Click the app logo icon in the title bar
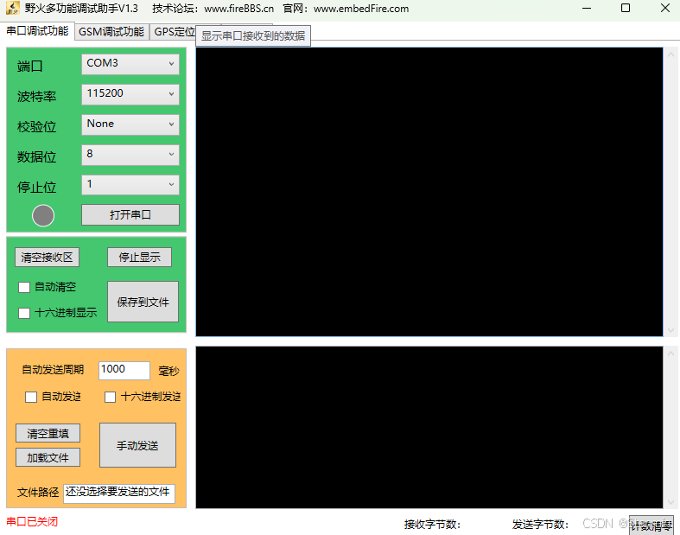The height and width of the screenshot is (535, 680). click(x=13, y=8)
